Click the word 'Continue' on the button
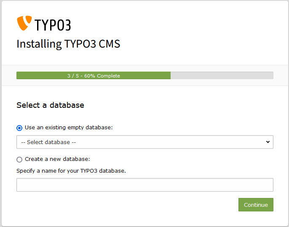The width and height of the screenshot is (289, 227). click(x=256, y=205)
